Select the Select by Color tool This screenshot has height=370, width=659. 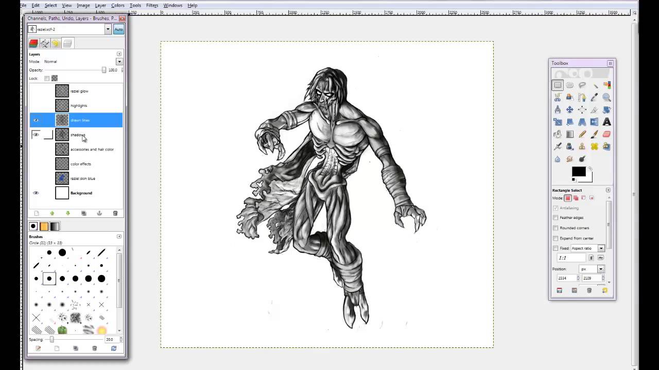click(x=606, y=85)
